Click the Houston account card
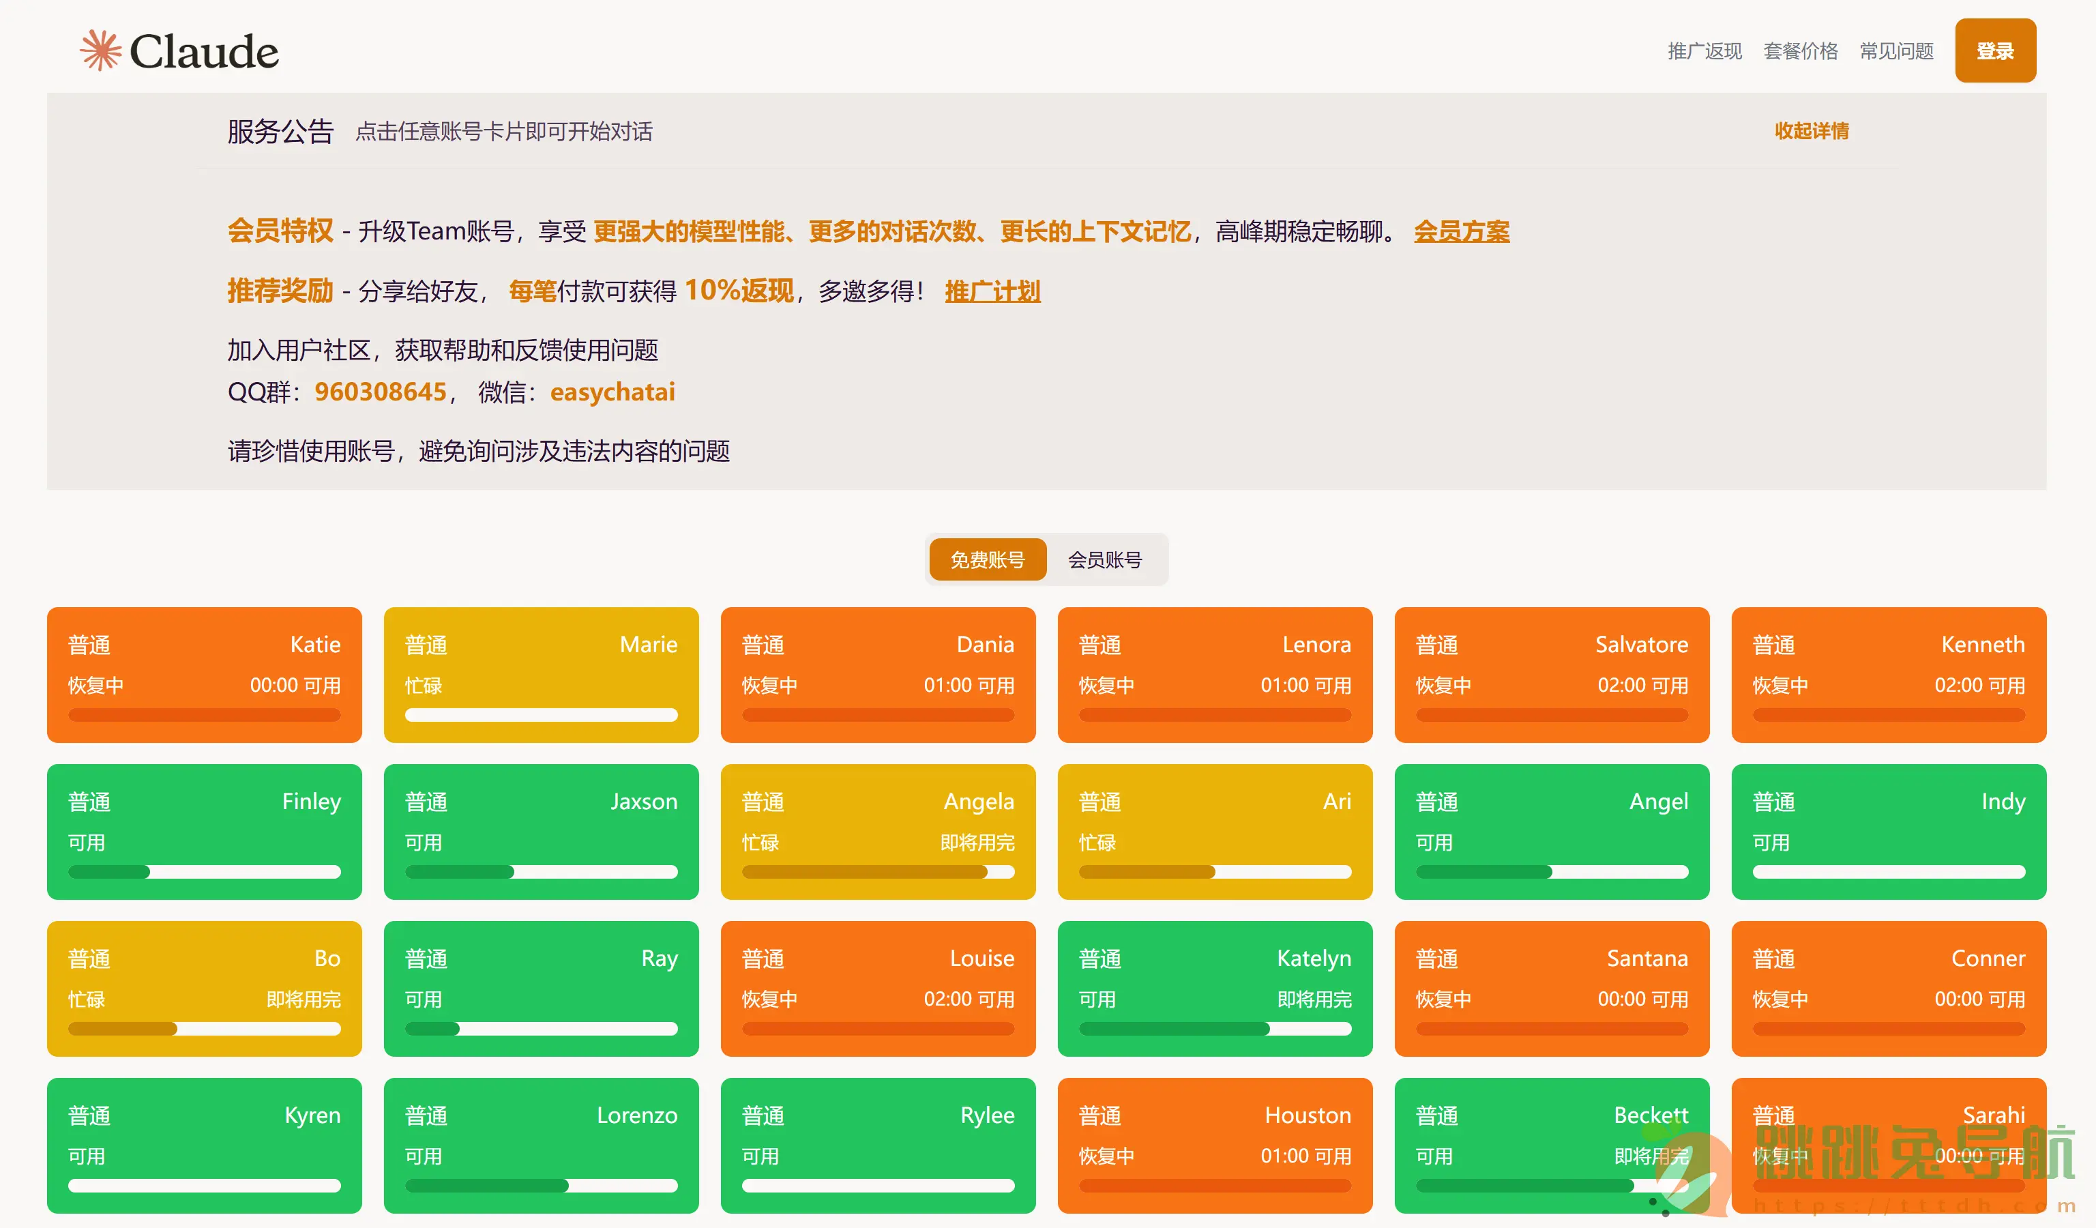Viewport: 2096px width, 1228px height. [x=1215, y=1146]
